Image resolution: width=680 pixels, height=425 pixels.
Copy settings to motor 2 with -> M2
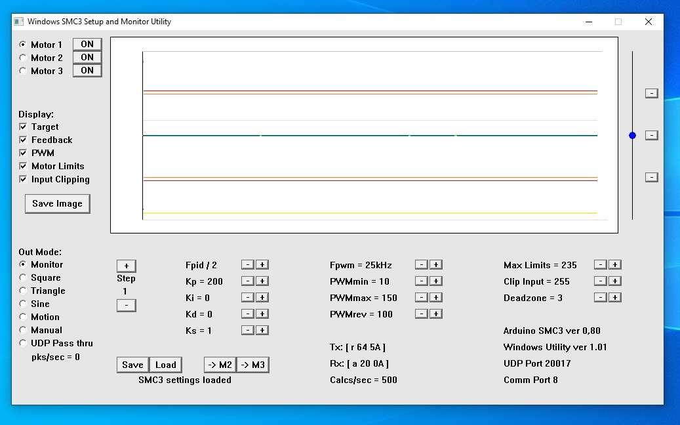coord(220,365)
